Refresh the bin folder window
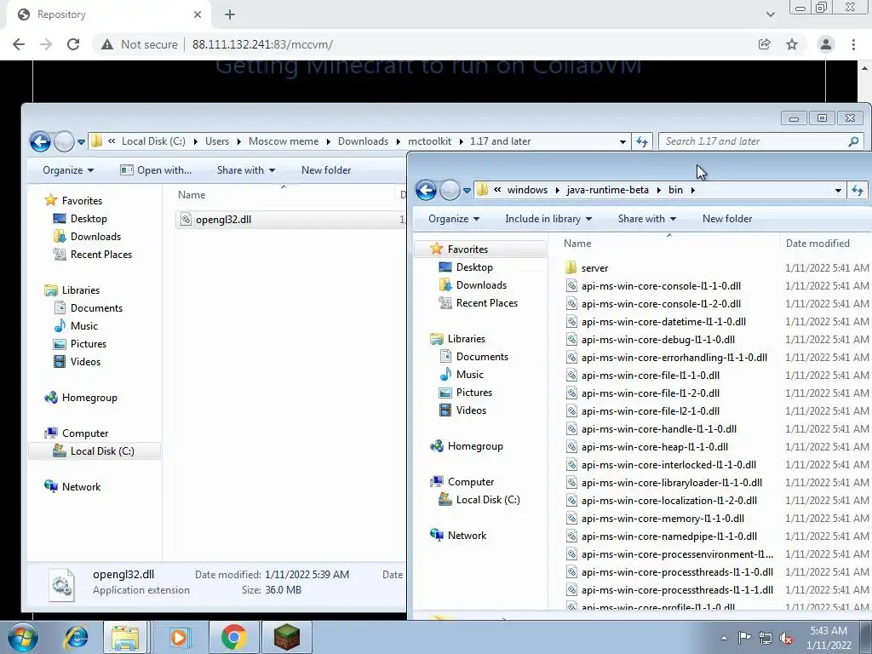This screenshot has height=654, width=872. [x=858, y=190]
